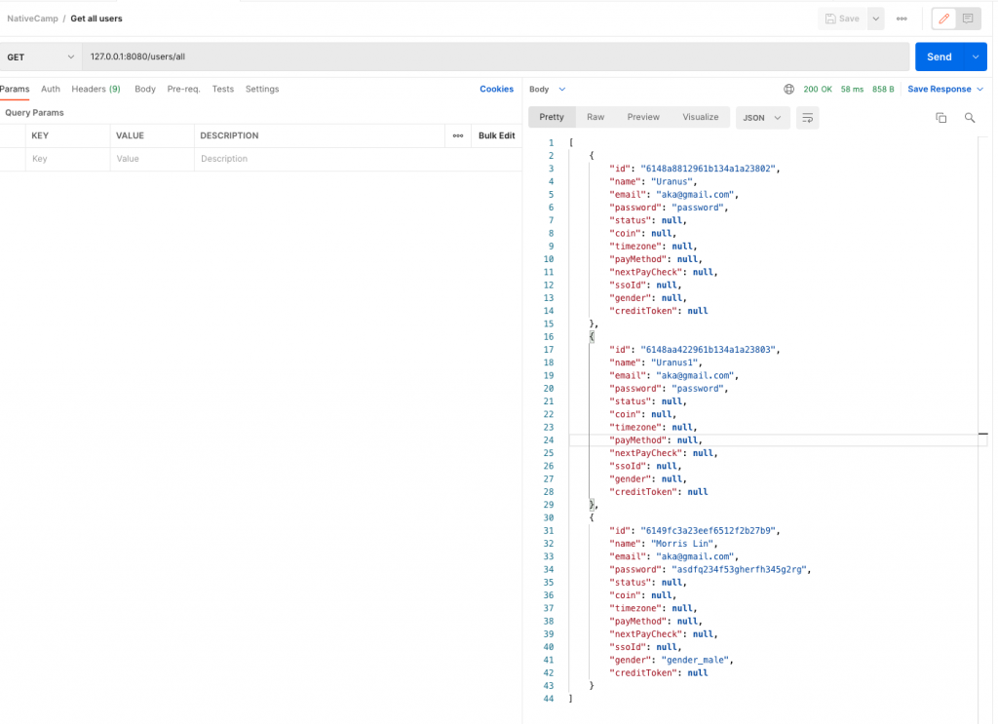
Task: Open the Send options dropdown arrow
Action: [976, 57]
